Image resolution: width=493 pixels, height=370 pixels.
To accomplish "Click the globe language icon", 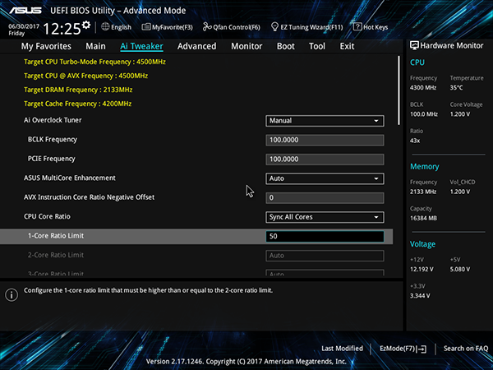I will (x=105, y=27).
